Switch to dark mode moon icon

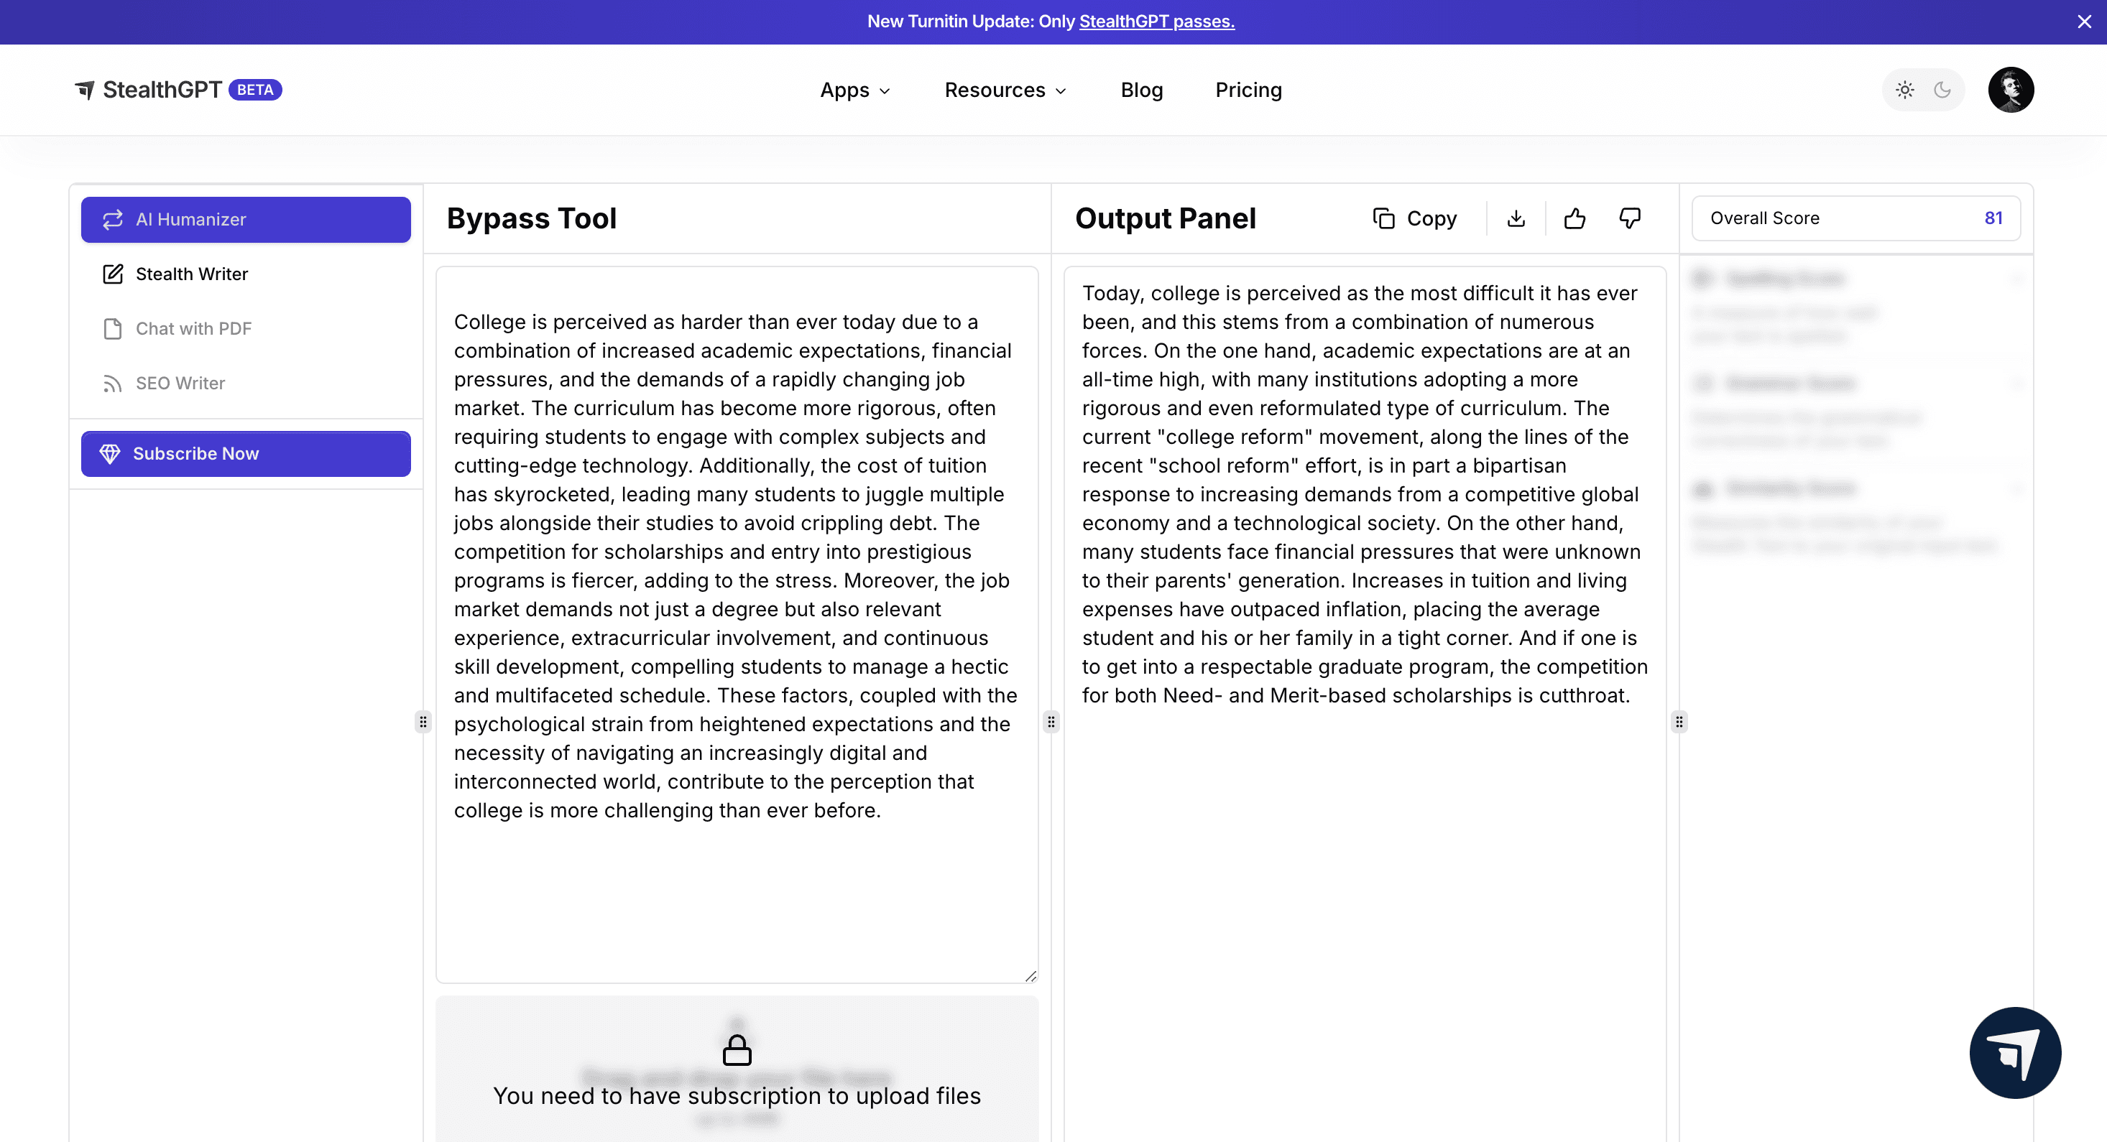(x=1942, y=90)
